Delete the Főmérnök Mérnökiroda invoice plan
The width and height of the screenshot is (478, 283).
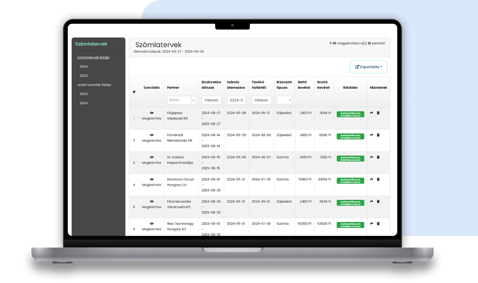tap(378, 135)
